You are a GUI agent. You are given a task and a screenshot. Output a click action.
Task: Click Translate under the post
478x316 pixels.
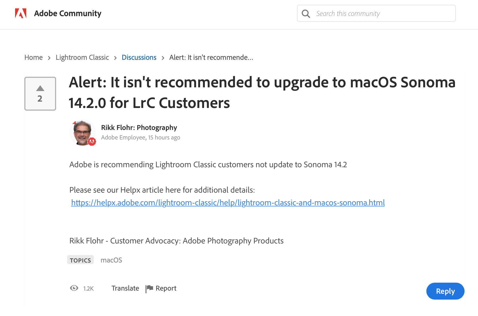pos(125,288)
